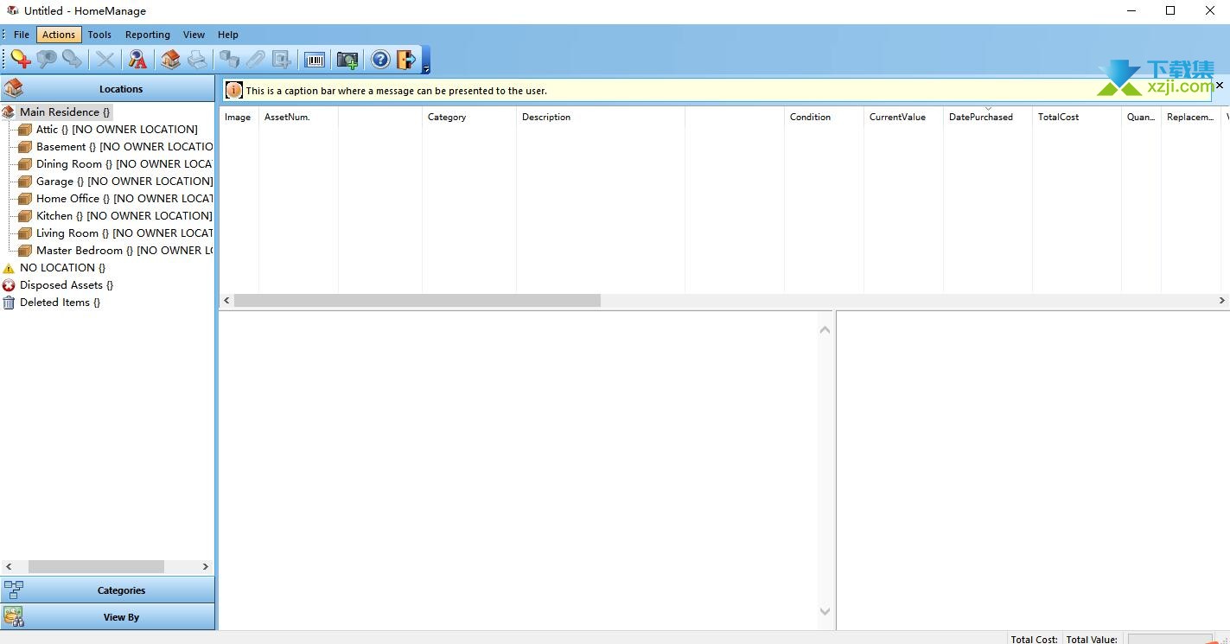Switch to the Categories panel

(x=107, y=590)
